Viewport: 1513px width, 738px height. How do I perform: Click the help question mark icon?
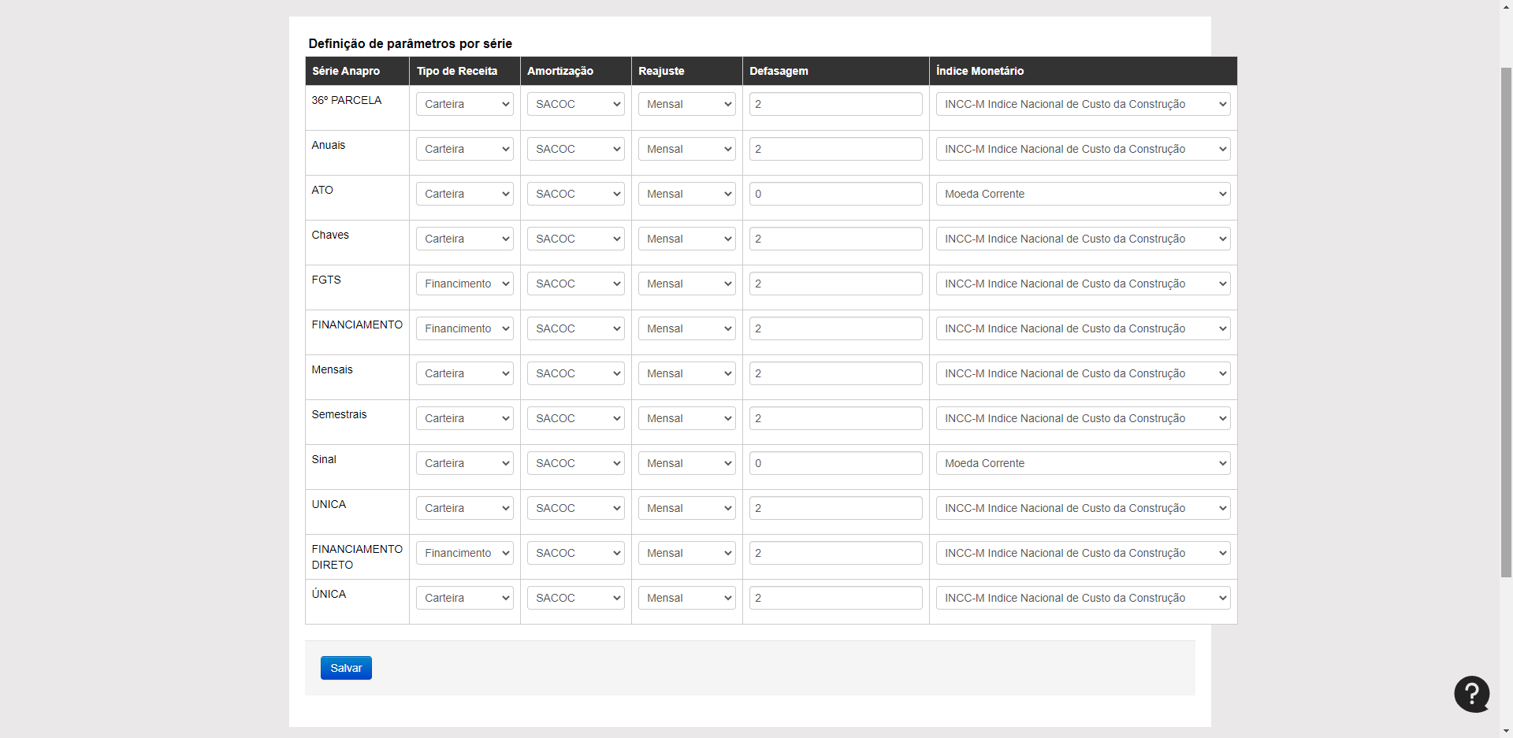1471,694
